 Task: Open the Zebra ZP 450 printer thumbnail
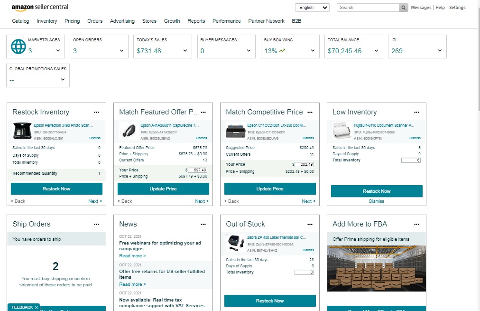coord(235,243)
